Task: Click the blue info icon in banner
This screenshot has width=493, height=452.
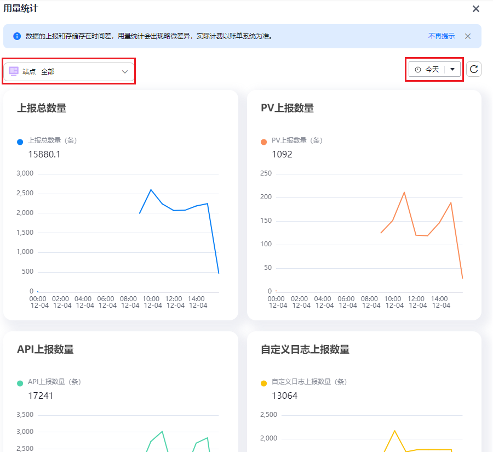Action: coord(17,36)
